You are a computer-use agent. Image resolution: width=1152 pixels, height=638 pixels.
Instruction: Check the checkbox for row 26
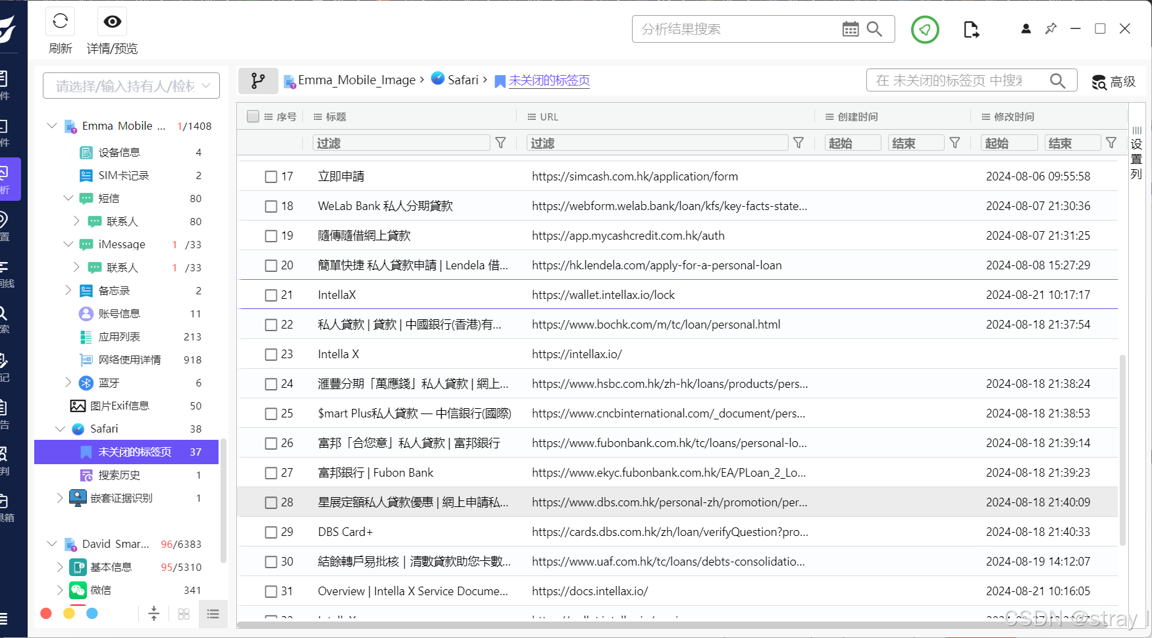click(271, 443)
